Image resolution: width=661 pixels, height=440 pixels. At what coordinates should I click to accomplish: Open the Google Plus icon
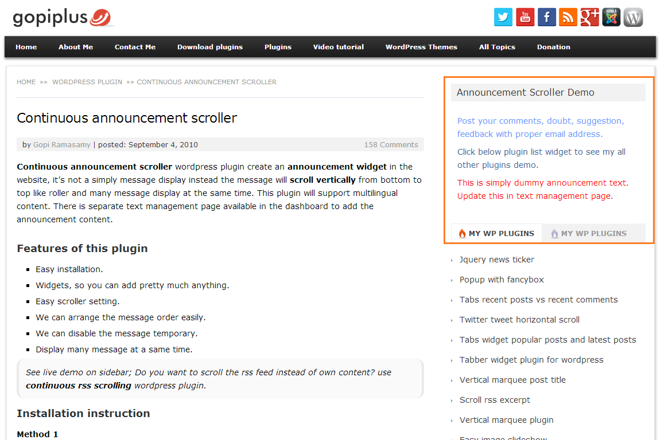click(589, 17)
